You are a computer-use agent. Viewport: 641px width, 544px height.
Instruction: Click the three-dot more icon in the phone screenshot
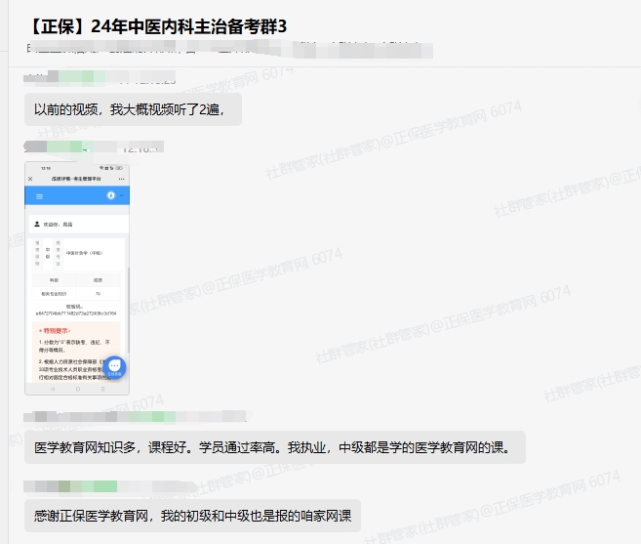[122, 180]
